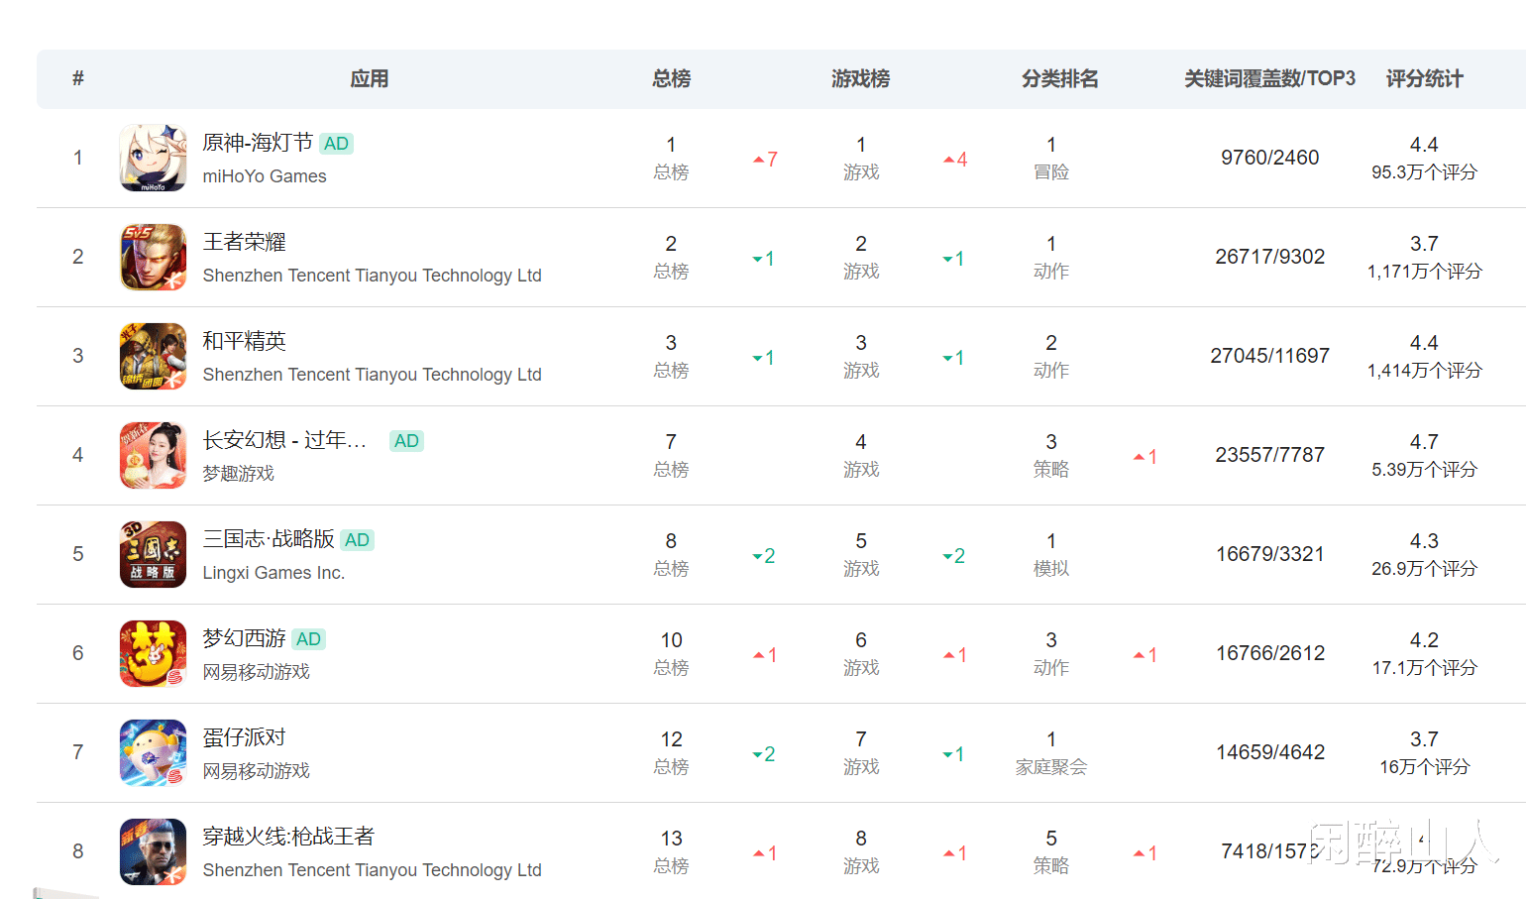Click the 95.3万个评分 rating count
1526x899 pixels.
(x=1424, y=172)
